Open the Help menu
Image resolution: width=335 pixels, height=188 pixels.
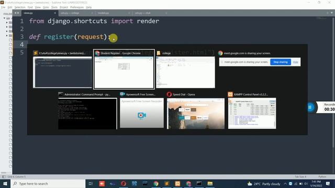(89, 7)
